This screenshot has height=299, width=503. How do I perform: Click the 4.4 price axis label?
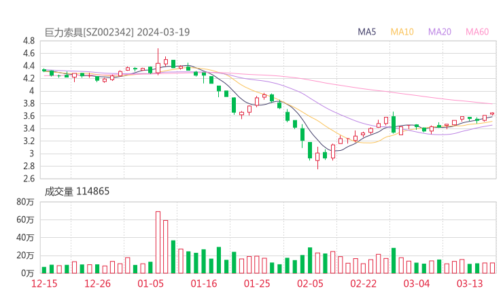click(x=29, y=66)
